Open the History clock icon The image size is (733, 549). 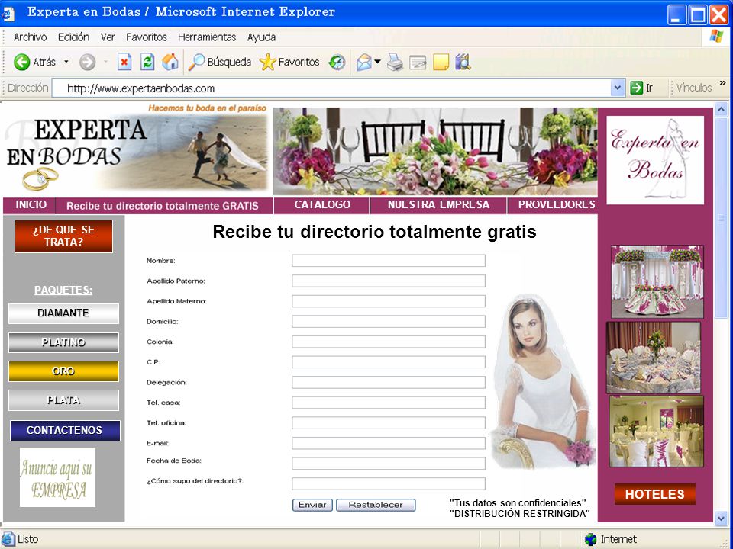pyautogui.click(x=337, y=62)
